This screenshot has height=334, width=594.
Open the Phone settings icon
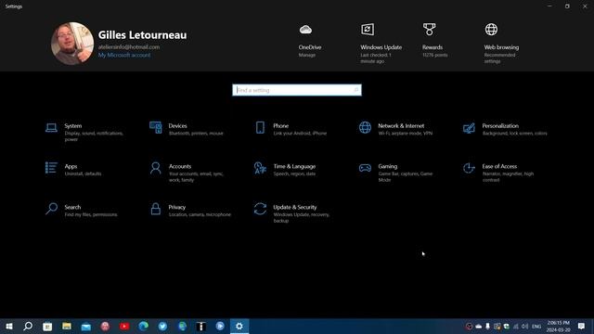[260, 128]
